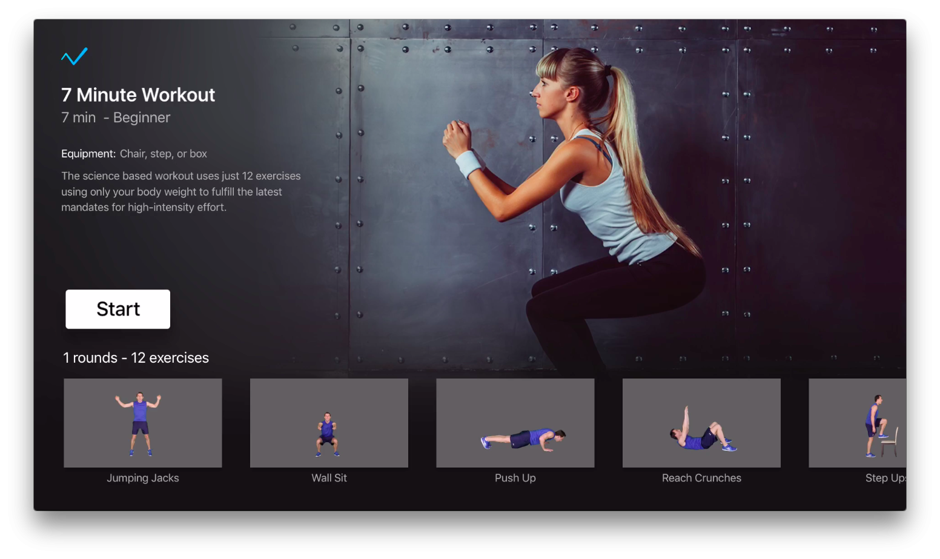Click the "Chair, step, or box" text
Viewport: 940px width, 559px height.
pyautogui.click(x=164, y=154)
